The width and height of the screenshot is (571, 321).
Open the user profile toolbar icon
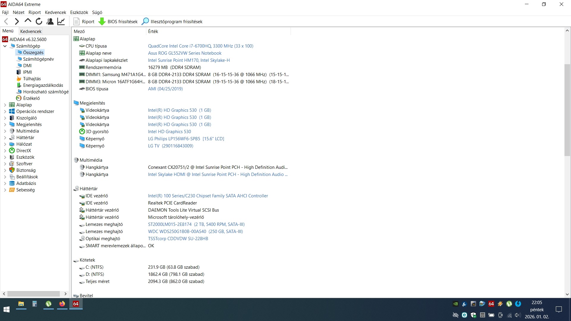coord(50,21)
